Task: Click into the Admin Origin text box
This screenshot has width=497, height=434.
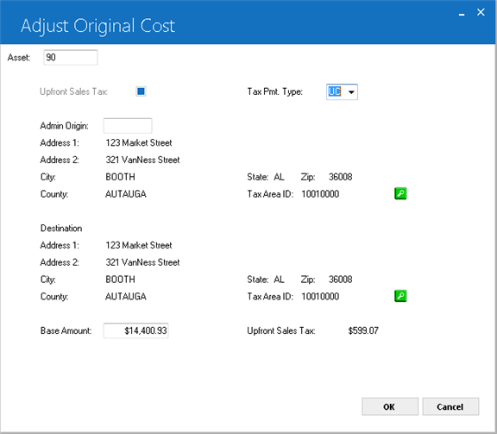Action: [x=128, y=125]
